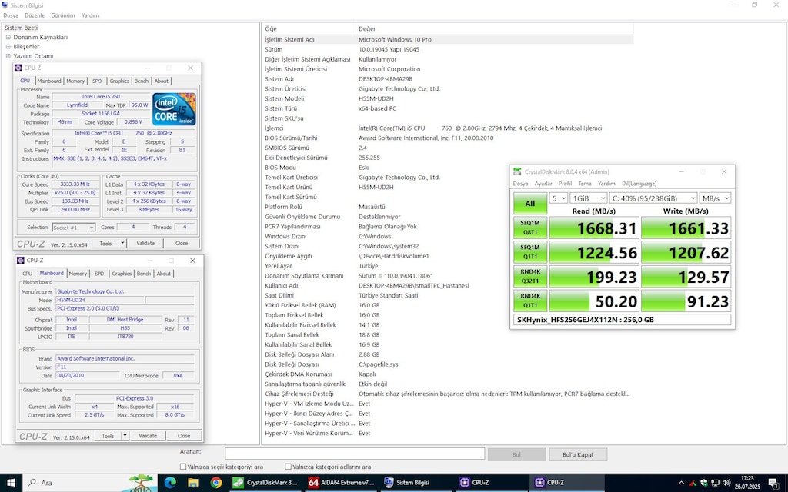Switch to Graphics tab in lower CPU-Z
Screen dimensions: 788x492
122,274
